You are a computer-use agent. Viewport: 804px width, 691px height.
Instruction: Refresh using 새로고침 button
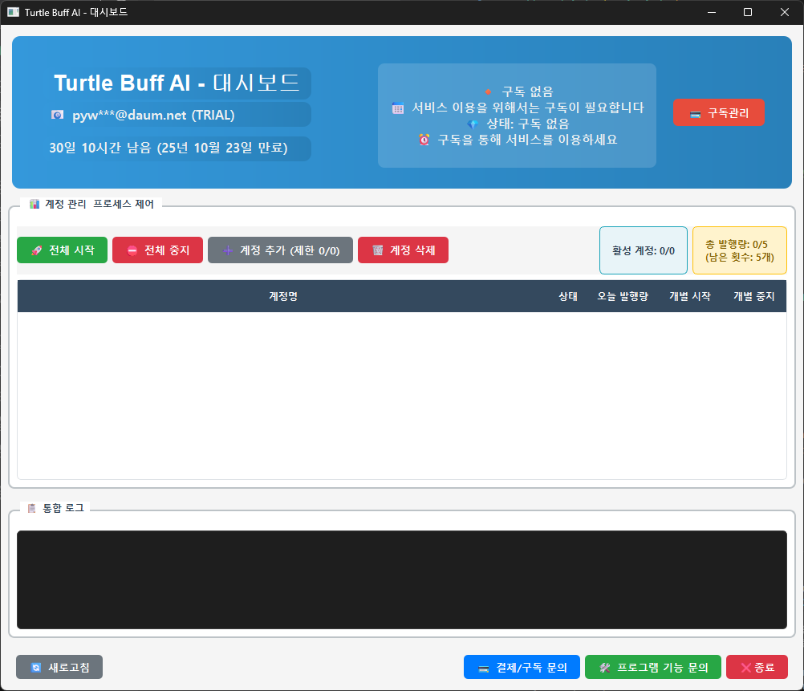click(x=59, y=667)
